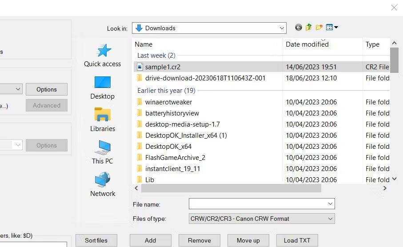Click the Load TXT button
This screenshot has width=403, height=247.
coord(297,240)
